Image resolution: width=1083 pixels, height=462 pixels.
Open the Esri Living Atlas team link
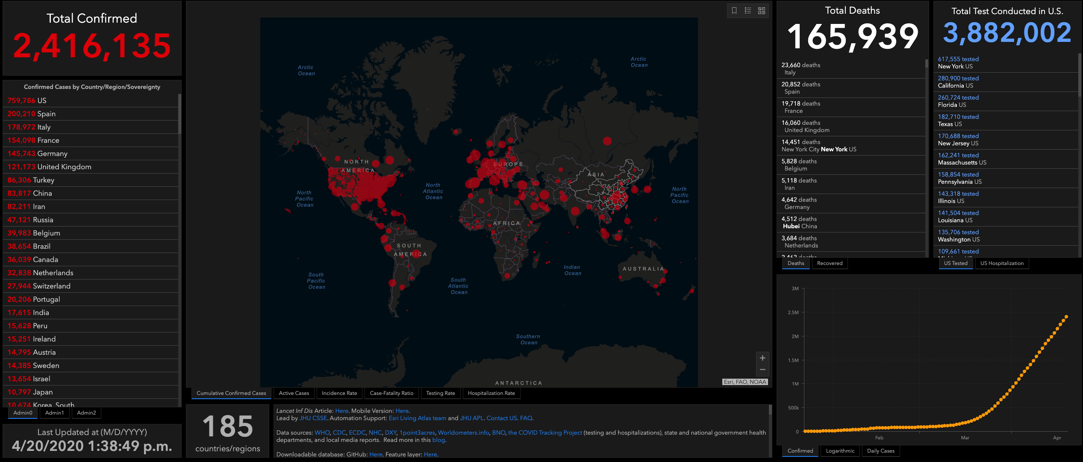[418, 418]
